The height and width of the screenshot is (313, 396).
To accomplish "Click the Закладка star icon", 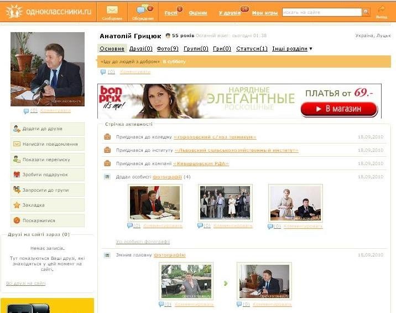I will 17,205.
